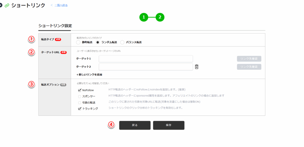This screenshot has width=304, height=147.
Task: Open the 一覧へ戻る link
Action: [x=61, y=5]
